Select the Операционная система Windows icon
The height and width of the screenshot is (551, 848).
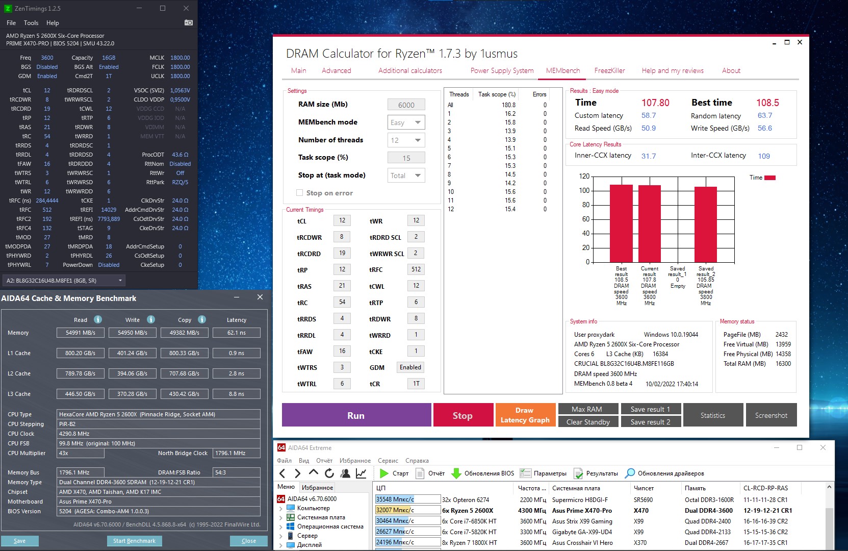coord(291,527)
